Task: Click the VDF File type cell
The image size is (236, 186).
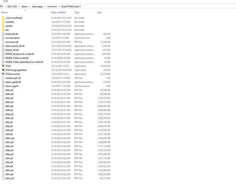Action: pyautogui.click(x=79, y=78)
